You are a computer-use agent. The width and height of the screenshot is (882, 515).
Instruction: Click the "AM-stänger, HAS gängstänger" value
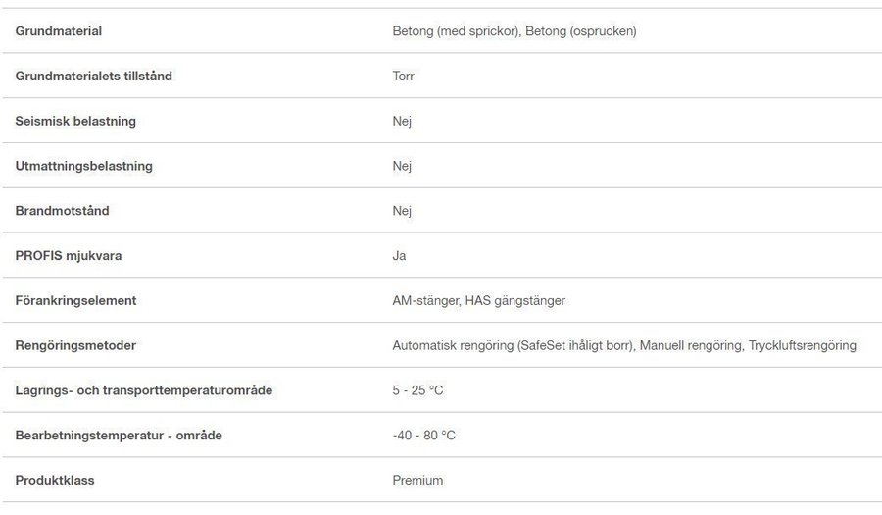pos(478,301)
